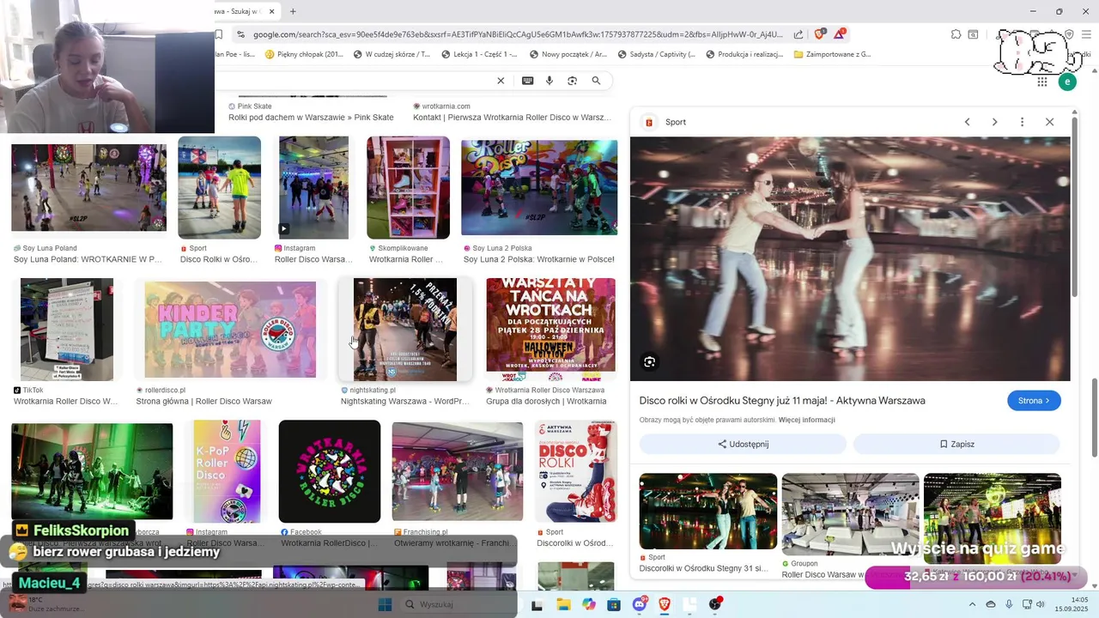This screenshot has width=1099, height=618.
Task: Open Microsoft Store from taskbar
Action: pyautogui.click(x=614, y=604)
